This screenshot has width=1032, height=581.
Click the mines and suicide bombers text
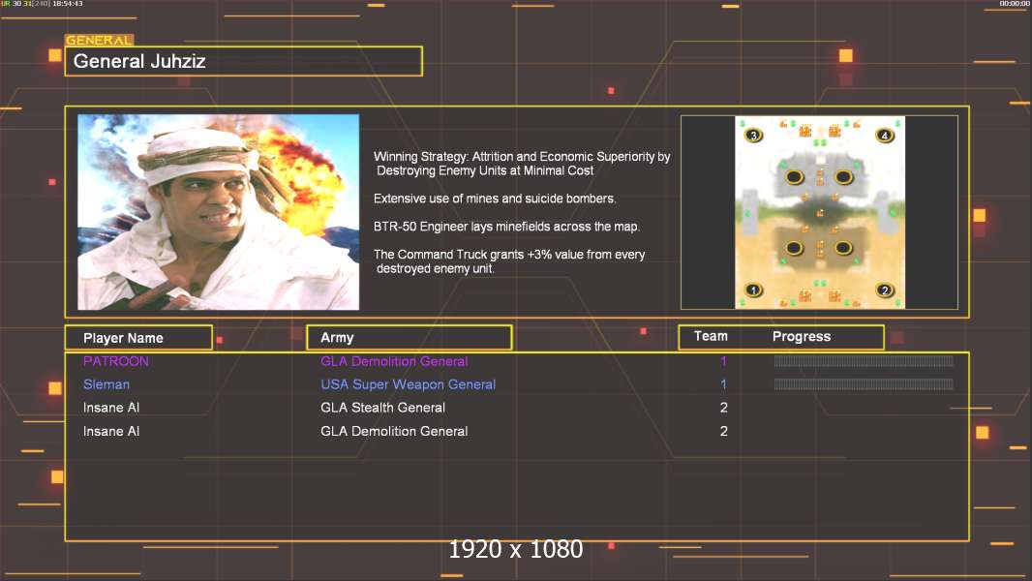pyautogui.click(x=495, y=199)
